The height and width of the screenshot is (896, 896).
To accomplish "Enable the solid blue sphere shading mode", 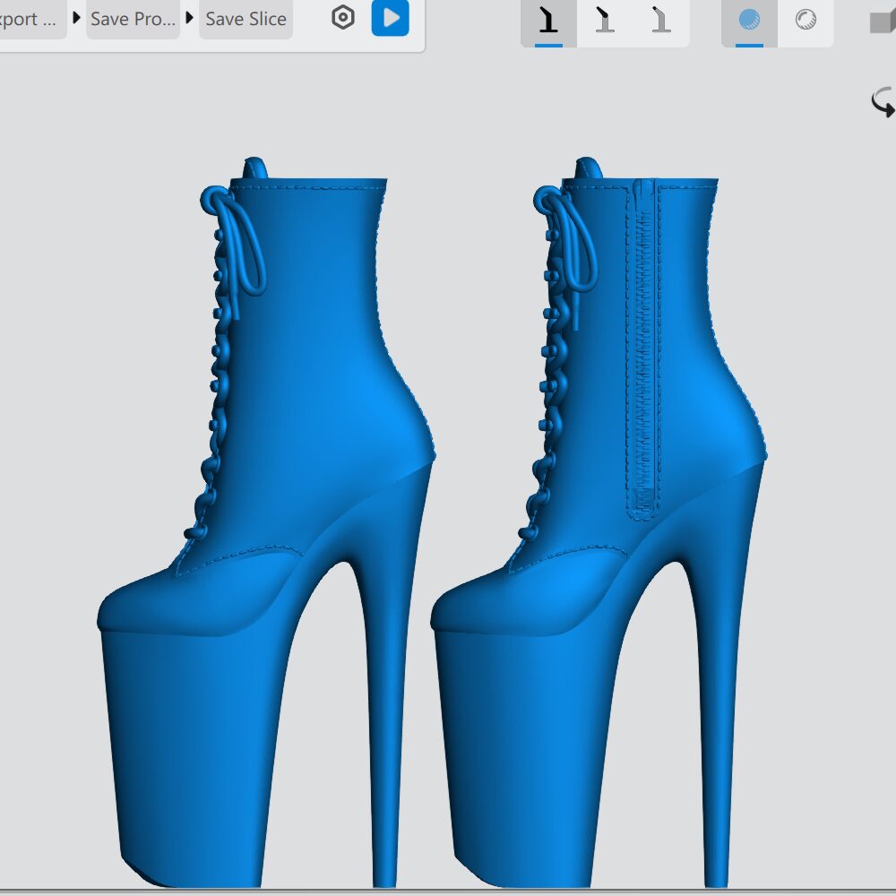I will [x=749, y=20].
